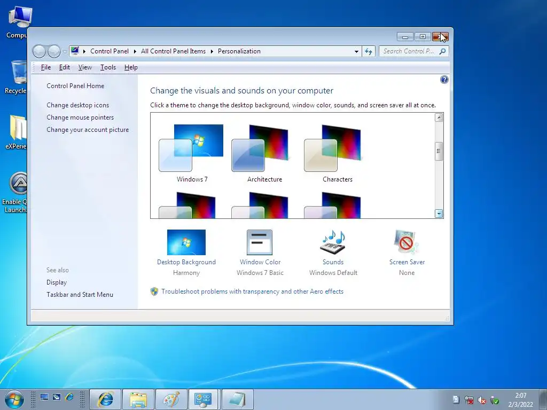Open the File menu

pos(46,67)
